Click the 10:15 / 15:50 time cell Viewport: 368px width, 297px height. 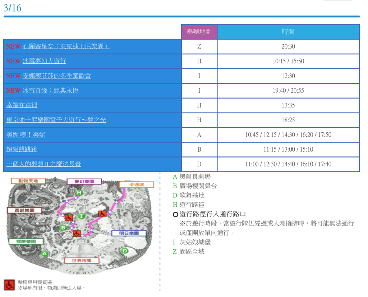click(x=288, y=61)
